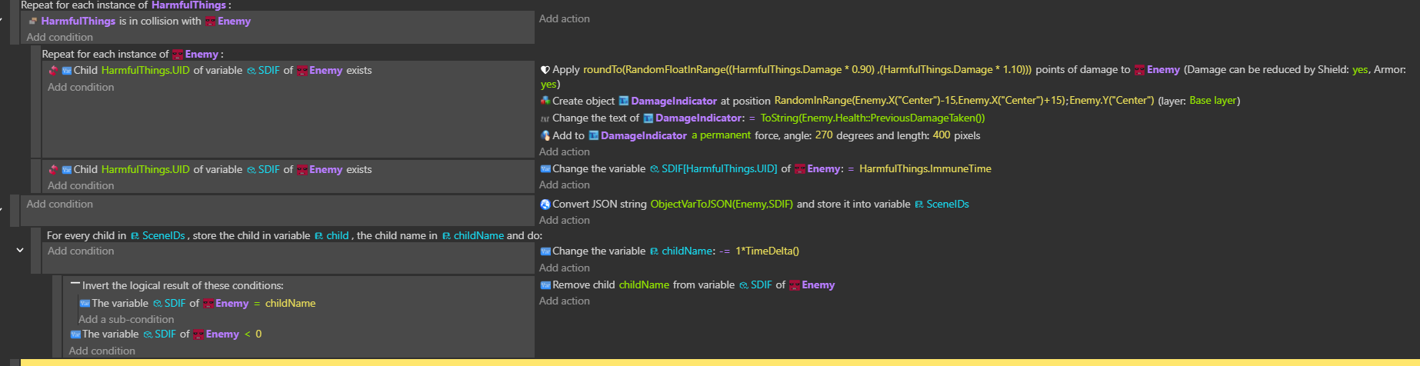Click the collision condition icon before HarmfulThings
Image resolution: width=1420 pixels, height=366 pixels.
33,22
